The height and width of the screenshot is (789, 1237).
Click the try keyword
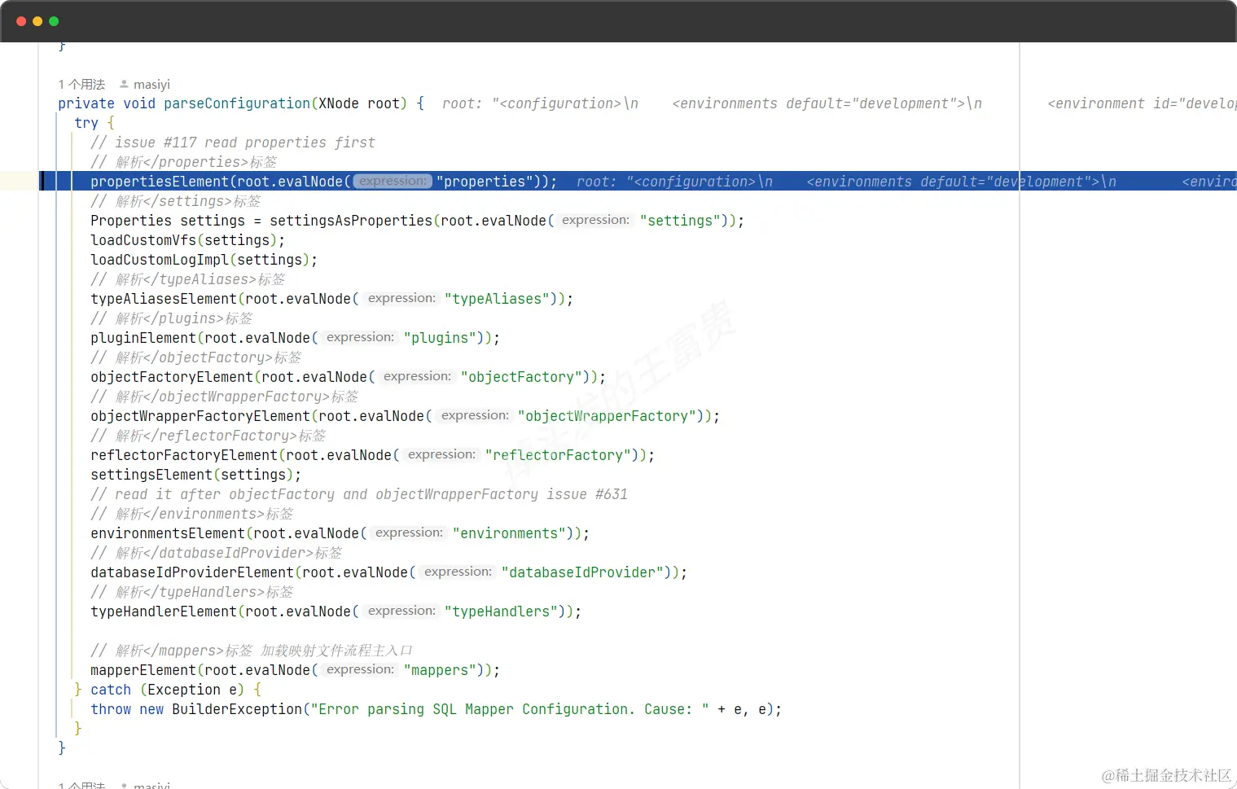(86, 123)
